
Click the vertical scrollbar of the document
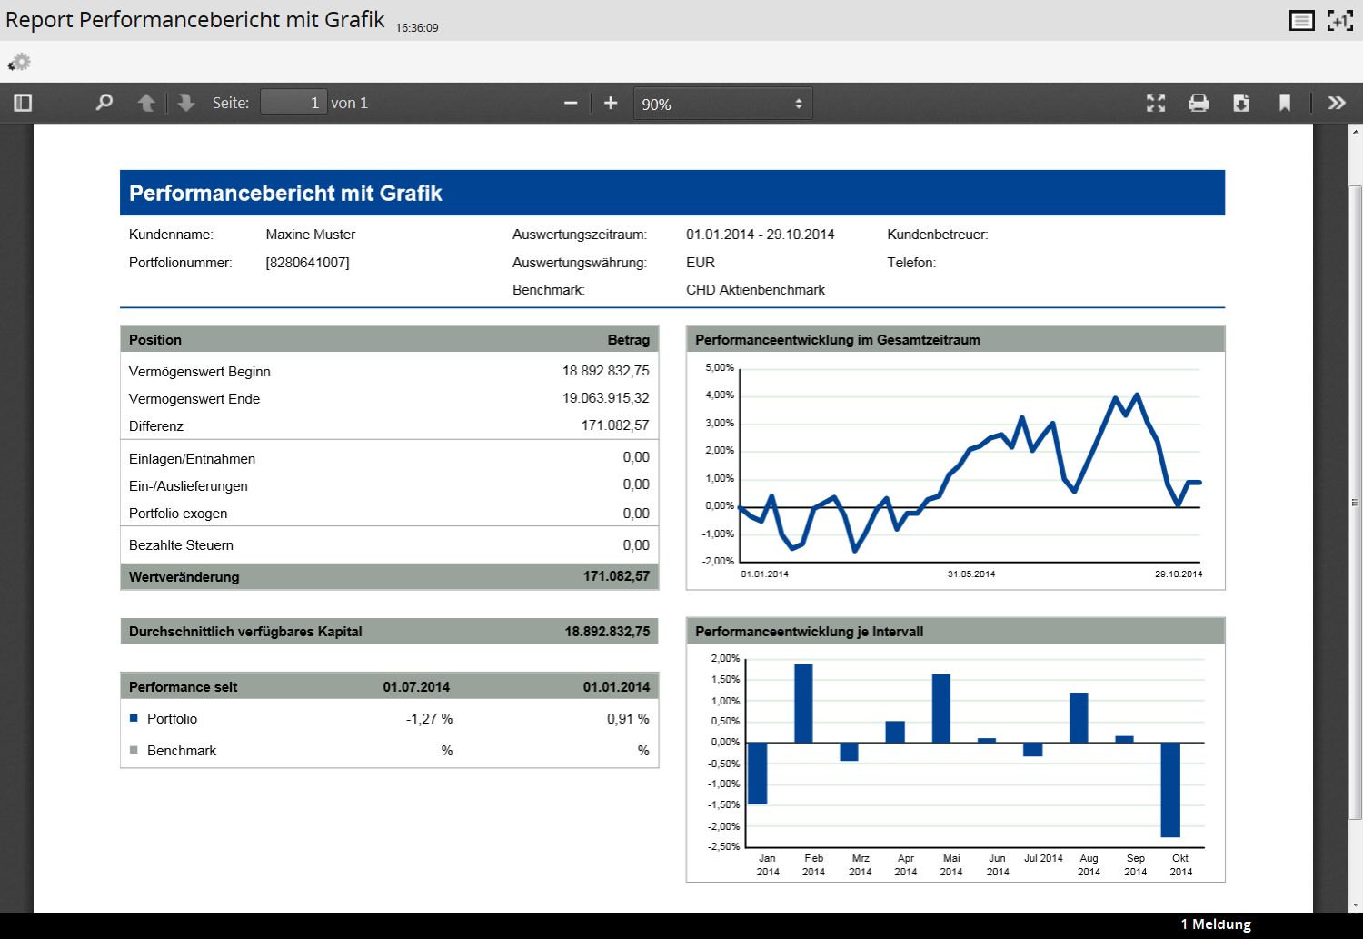point(1355,500)
